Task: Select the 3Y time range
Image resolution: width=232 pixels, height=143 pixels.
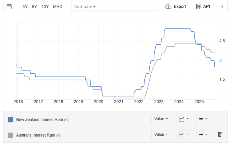Action: (x=25, y=6)
